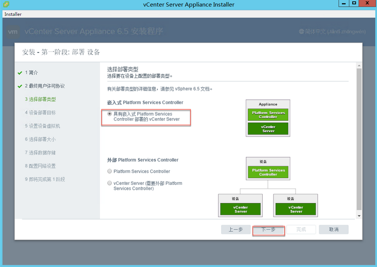Click the scrollbar down arrow

click(359, 216)
